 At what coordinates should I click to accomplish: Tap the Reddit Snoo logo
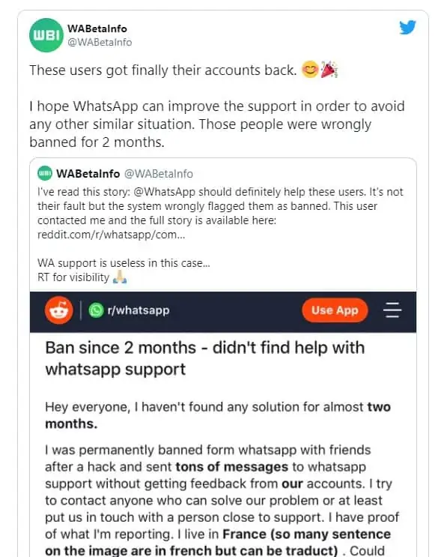[x=59, y=310]
